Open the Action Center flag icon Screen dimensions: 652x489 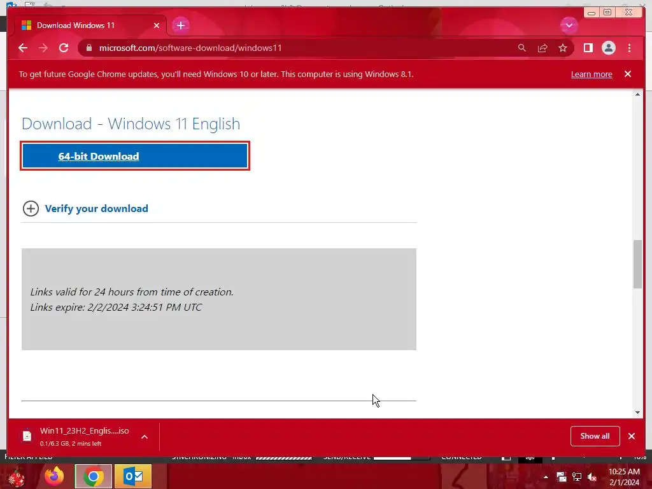[x=562, y=476]
